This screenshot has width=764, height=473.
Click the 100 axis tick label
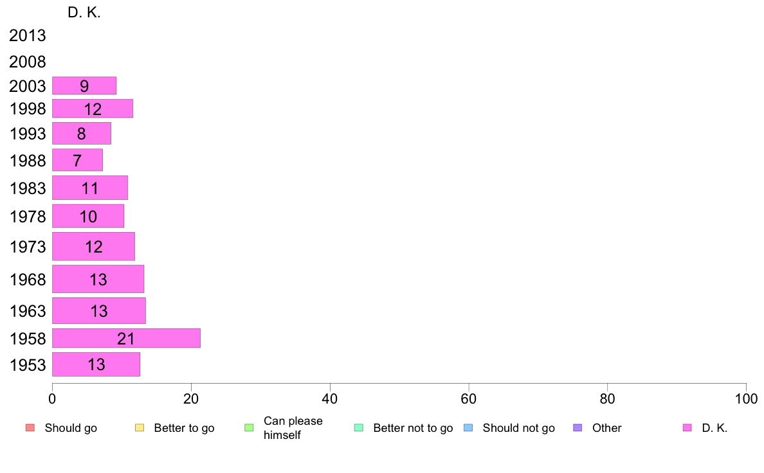[746, 399]
